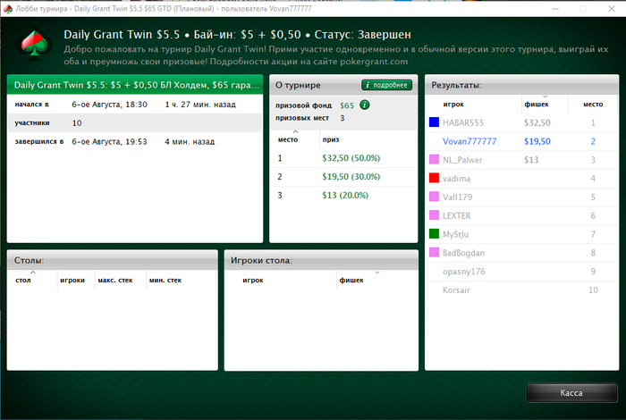This screenshot has height=420, width=626.
Task: Click the 'участники' 10 row
Action: click(x=135, y=122)
